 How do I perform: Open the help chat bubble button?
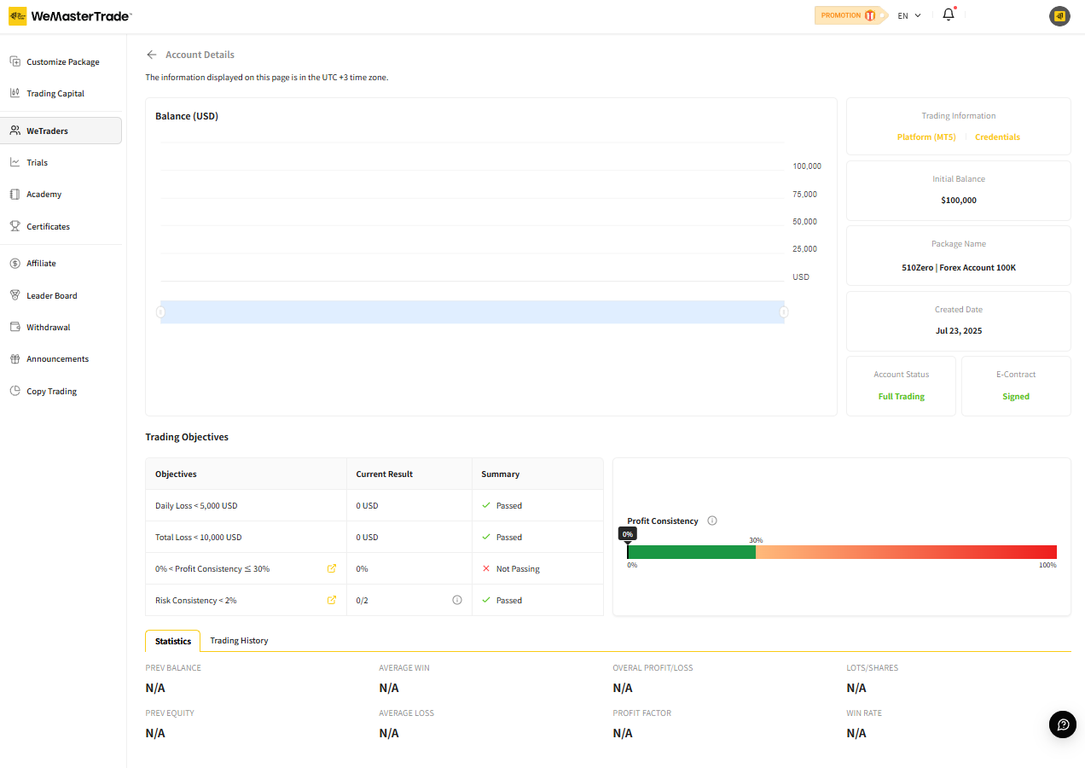click(1063, 724)
